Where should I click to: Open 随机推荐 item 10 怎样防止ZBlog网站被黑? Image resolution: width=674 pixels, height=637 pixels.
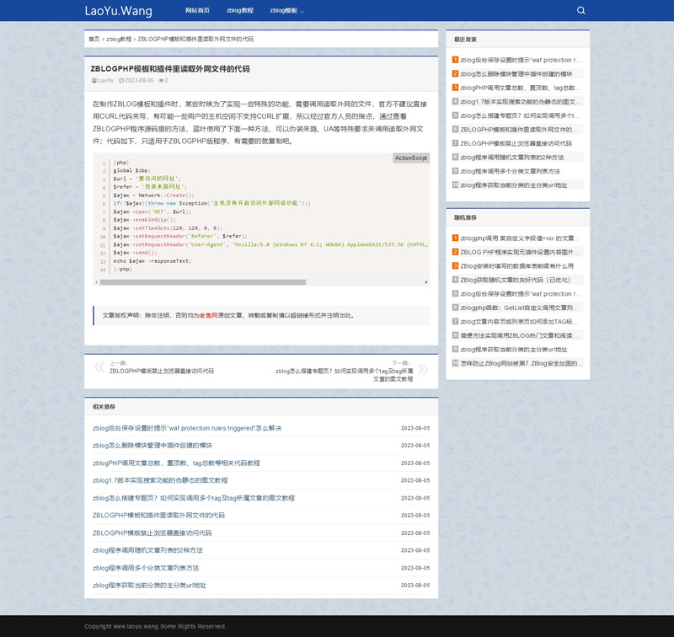tap(522, 364)
